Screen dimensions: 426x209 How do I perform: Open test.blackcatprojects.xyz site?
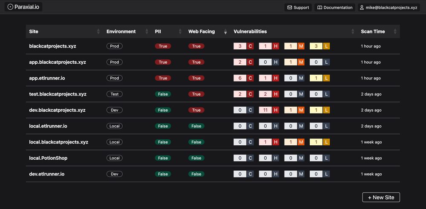58,94
